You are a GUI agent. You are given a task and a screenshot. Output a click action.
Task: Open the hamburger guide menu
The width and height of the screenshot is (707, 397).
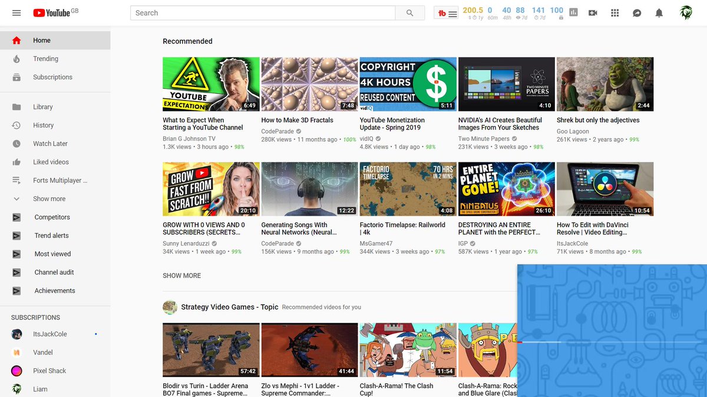(16, 13)
